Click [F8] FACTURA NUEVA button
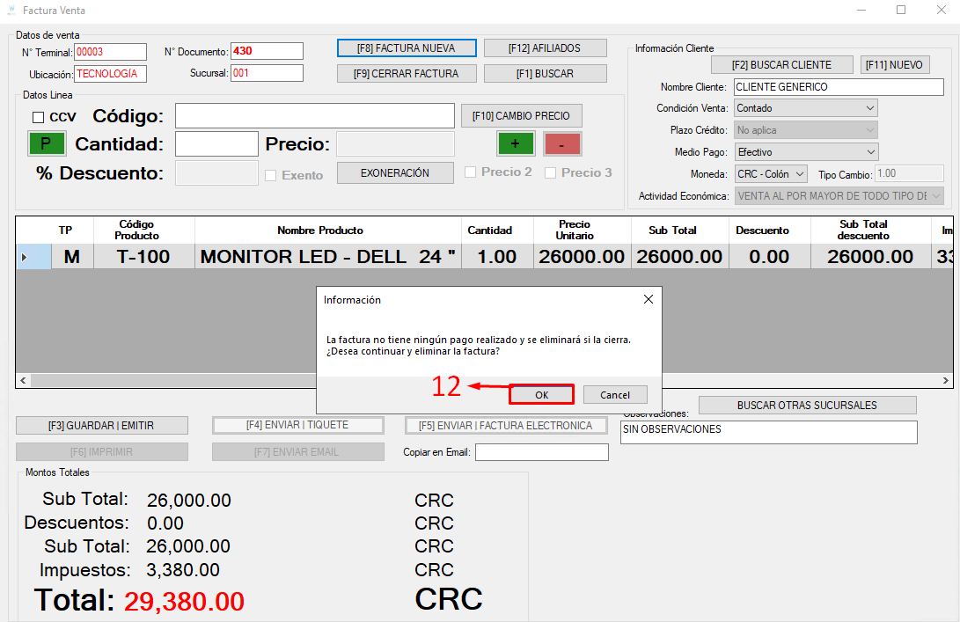This screenshot has height=622, width=960. pyautogui.click(x=407, y=48)
